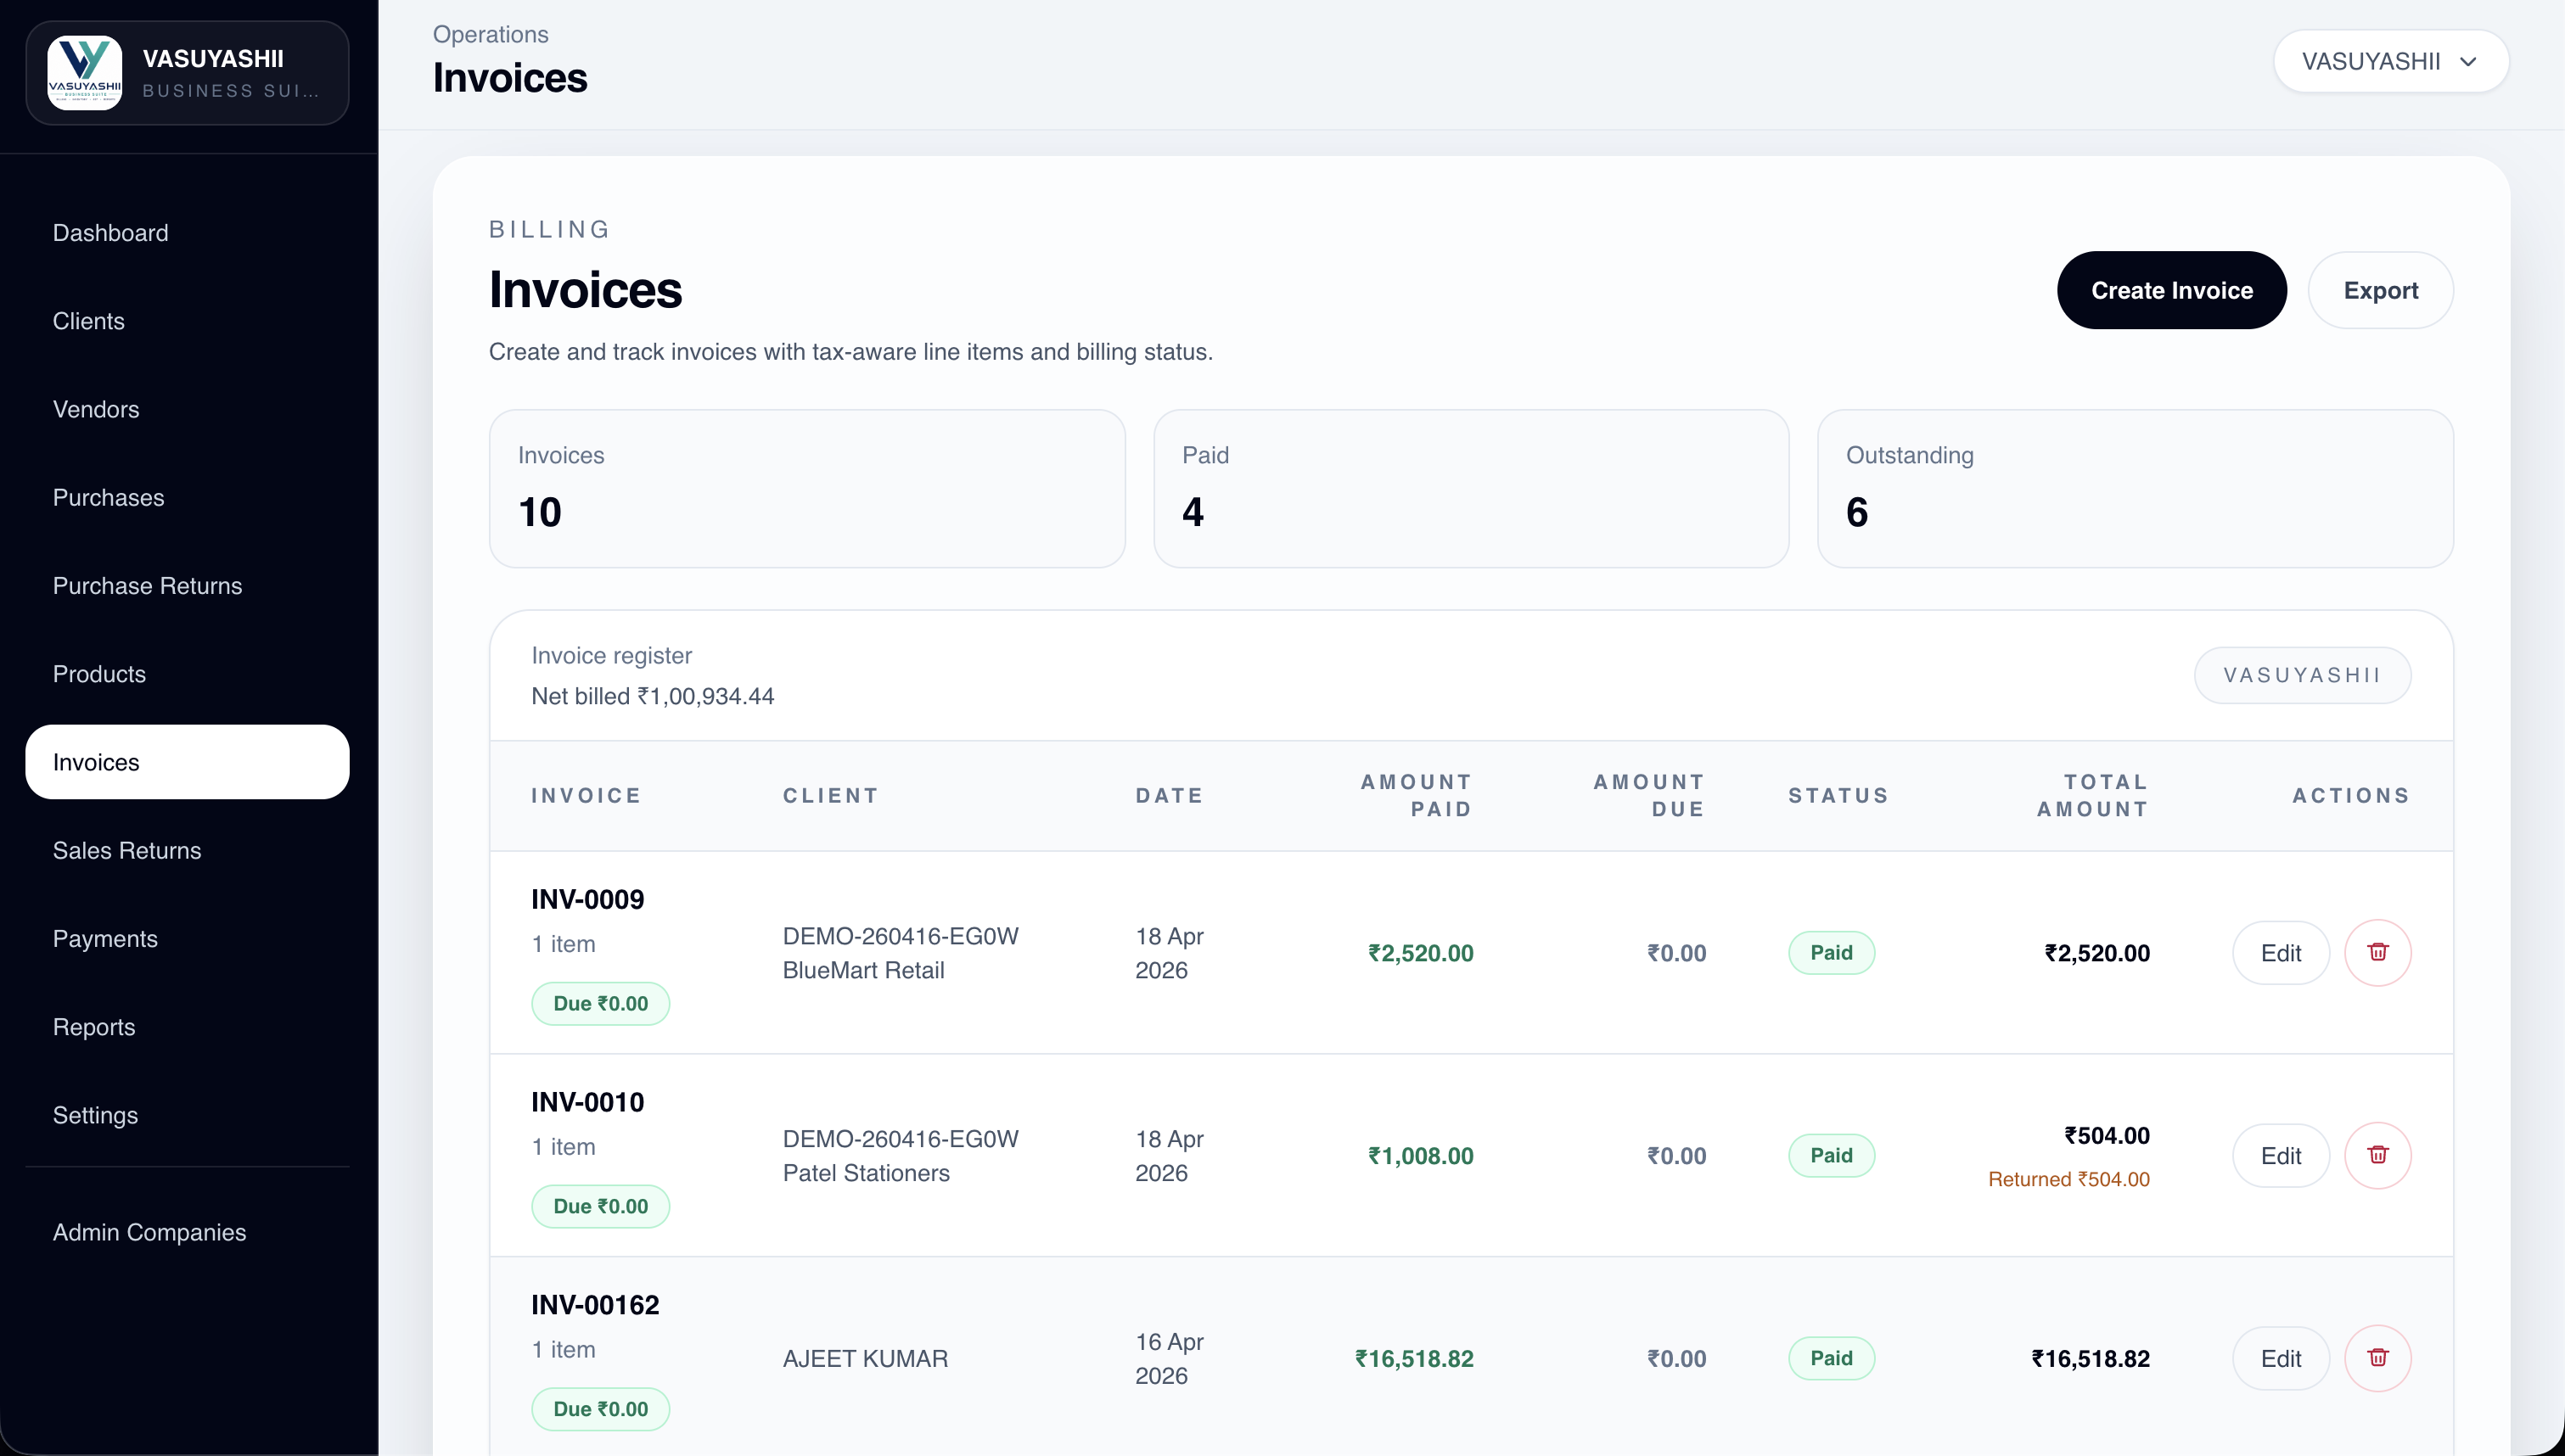Click the AMOUNT DUE column header

pyautogui.click(x=1649, y=796)
